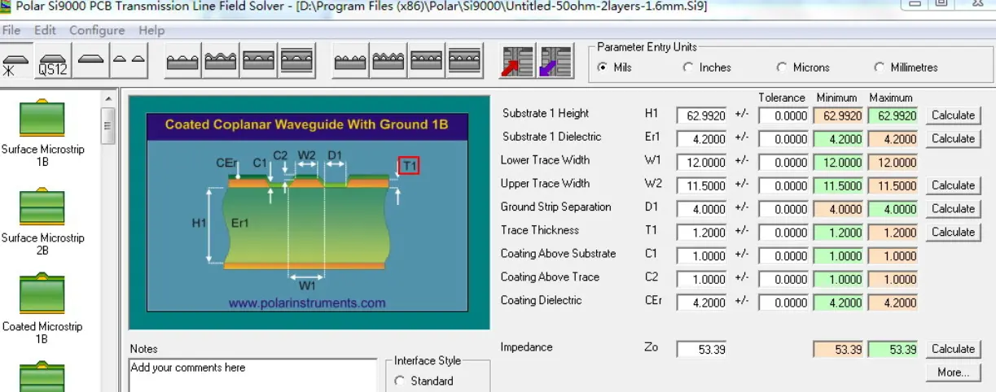Click the More... button
Viewport: 996px width, 392px height.
pyautogui.click(x=952, y=372)
